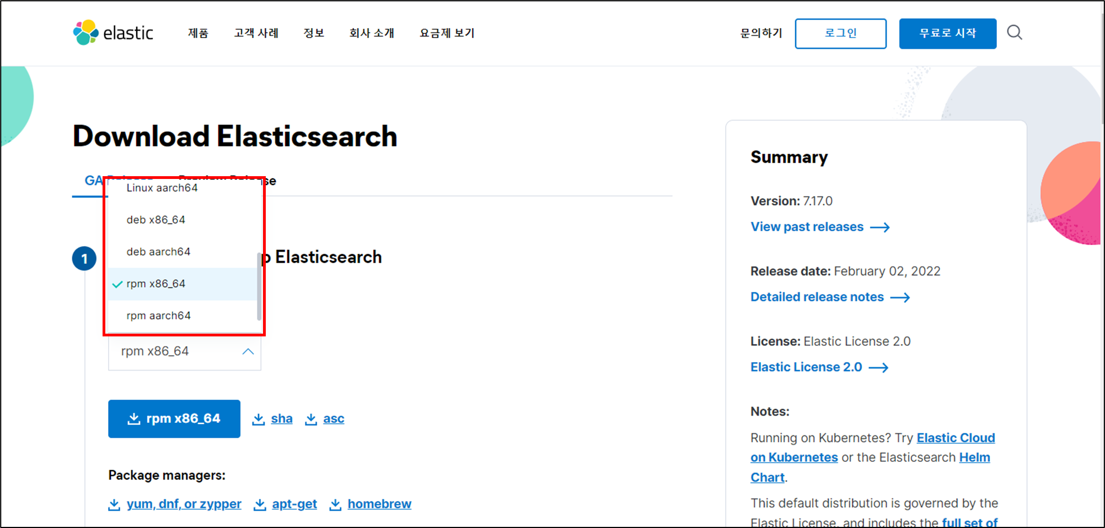Open the homebrew link
The height and width of the screenshot is (528, 1105).
[379, 504]
